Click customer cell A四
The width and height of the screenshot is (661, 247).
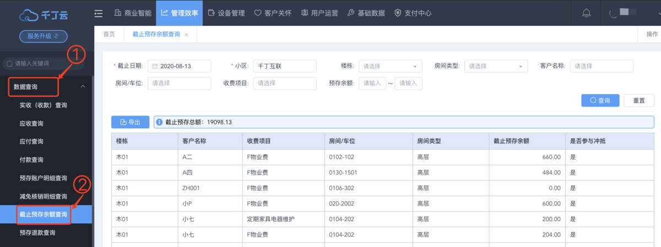point(188,172)
